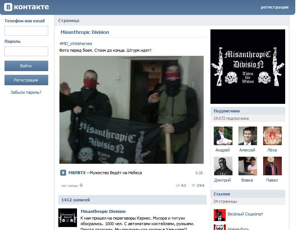Open the Подписчики section header

(x=248, y=111)
